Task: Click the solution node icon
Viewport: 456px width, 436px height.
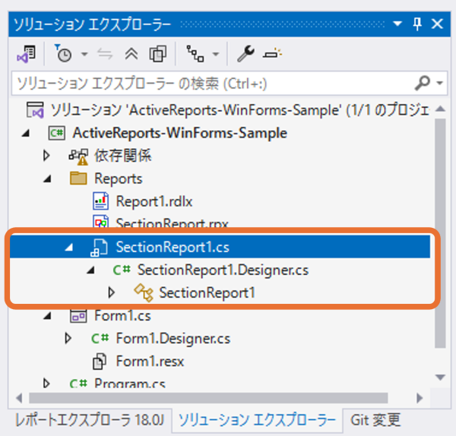Action: [35, 110]
